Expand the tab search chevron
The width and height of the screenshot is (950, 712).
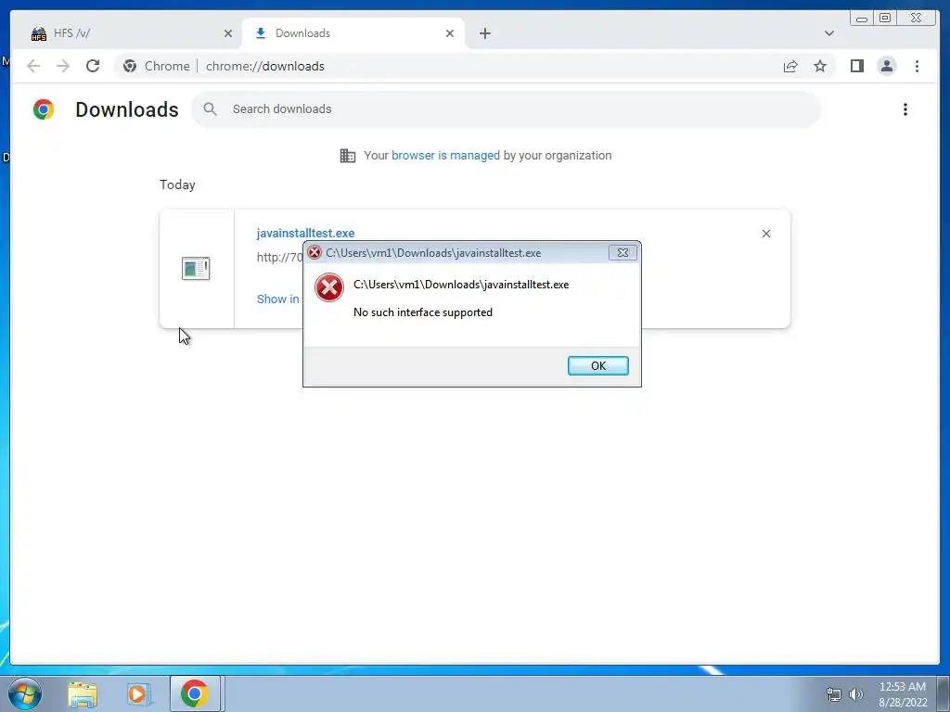tap(828, 33)
